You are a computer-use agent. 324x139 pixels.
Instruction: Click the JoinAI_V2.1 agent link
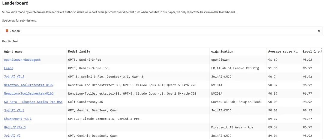[14, 110]
